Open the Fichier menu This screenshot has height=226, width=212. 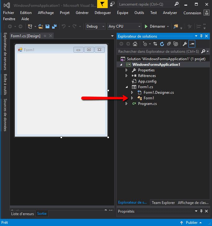click(x=8, y=13)
